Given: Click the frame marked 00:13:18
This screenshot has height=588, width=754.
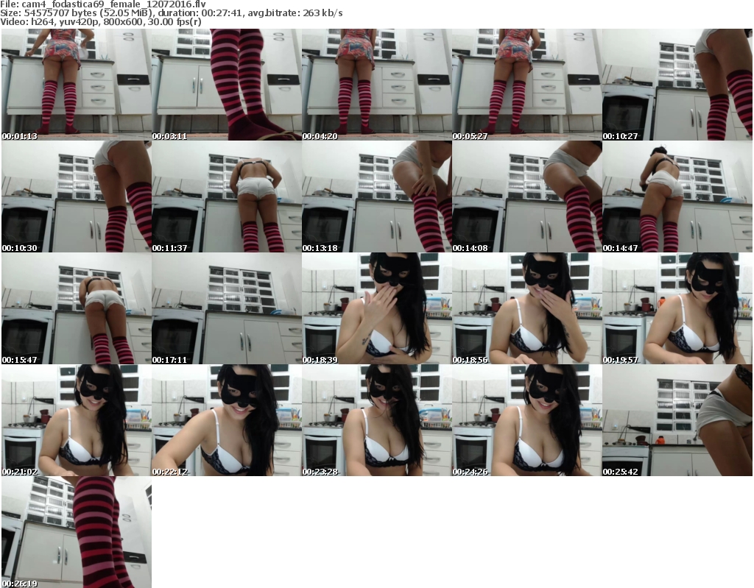Looking at the screenshot, I should [376, 196].
